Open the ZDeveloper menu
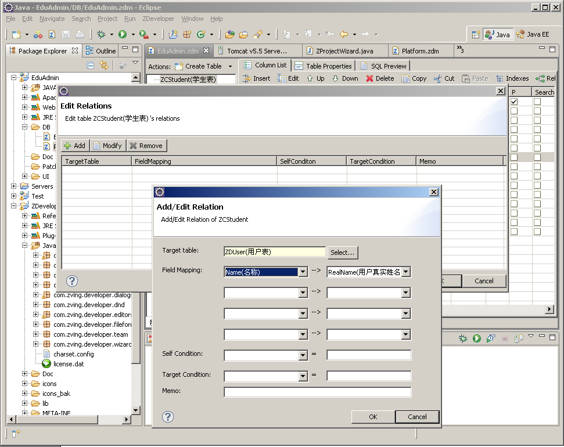The image size is (564, 447). point(158,19)
